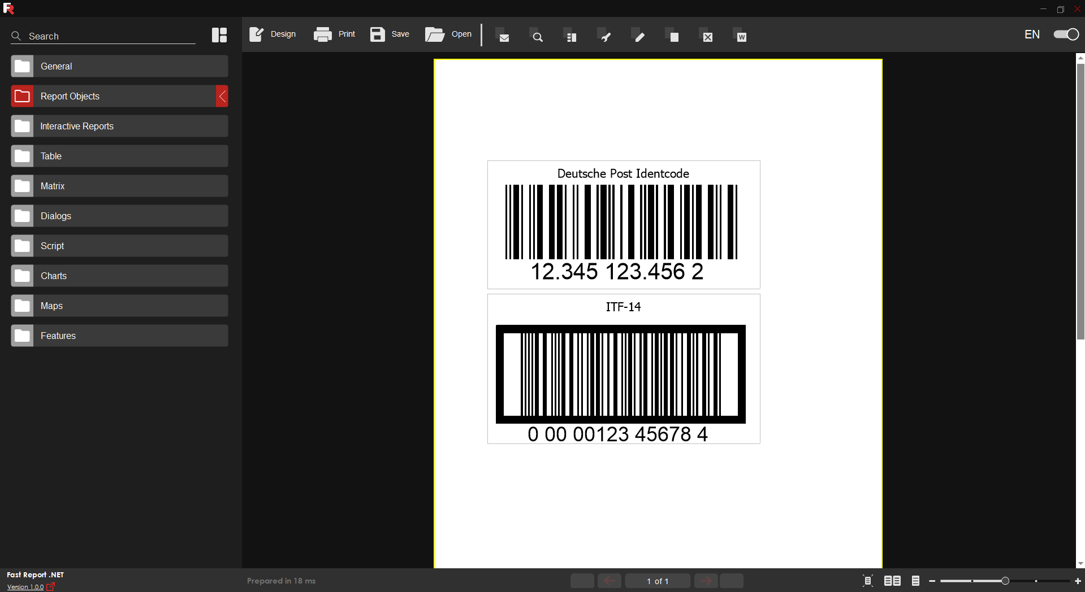The width and height of the screenshot is (1085, 592).
Task: Toggle the light/dark theme switch
Action: (1066, 34)
